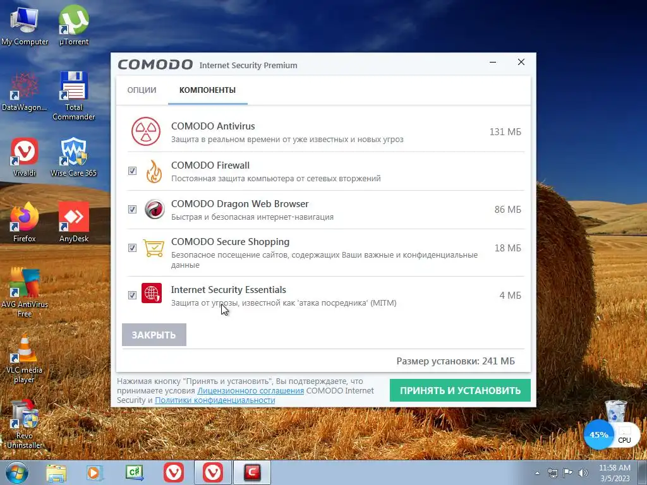Viewport: 647px width, 485px height.
Task: Open Revo Uninstaller desktop shortcut
Action: click(x=25, y=424)
